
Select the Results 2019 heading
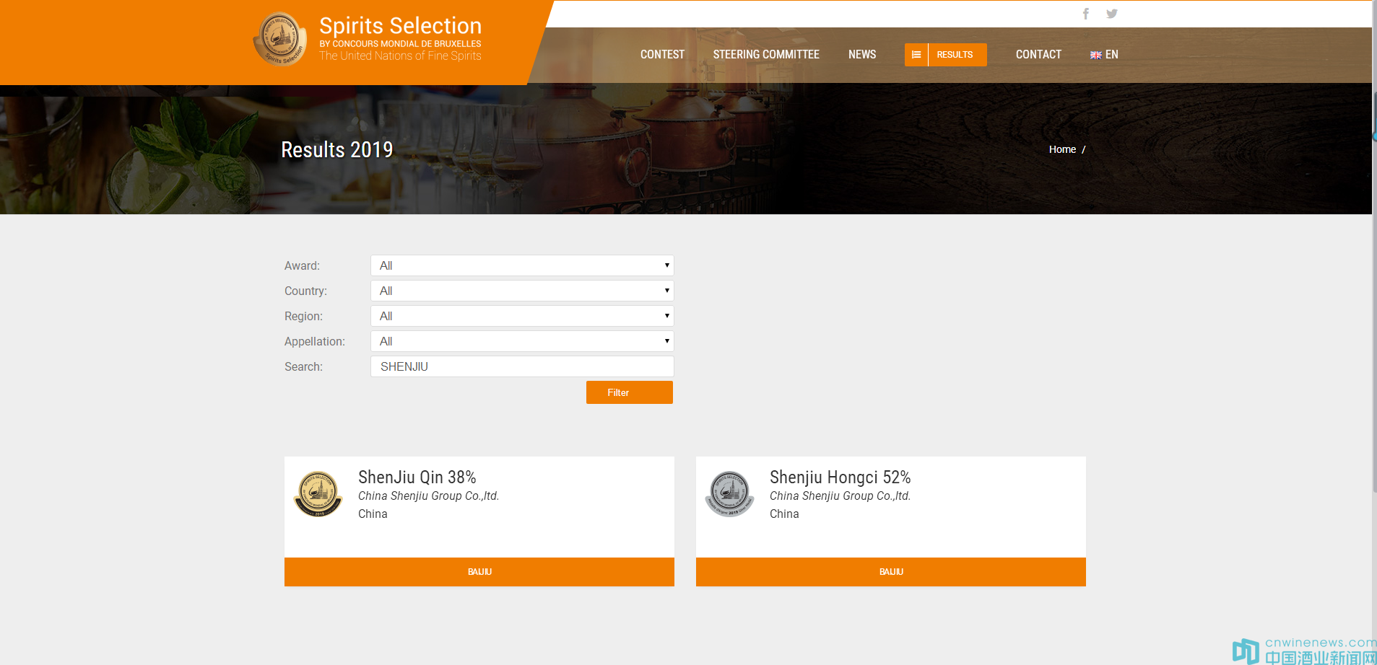(x=336, y=149)
